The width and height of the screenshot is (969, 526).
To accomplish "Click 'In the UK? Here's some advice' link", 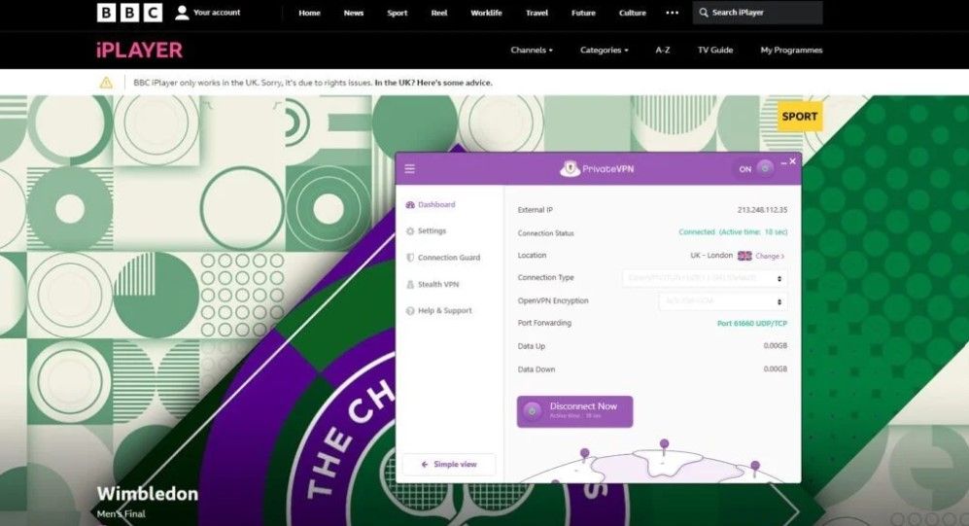I will click(x=433, y=83).
